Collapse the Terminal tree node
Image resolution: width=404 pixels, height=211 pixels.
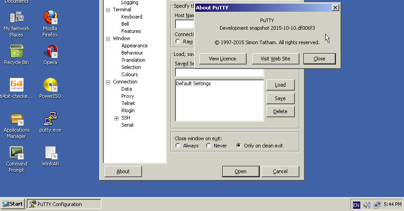point(108,10)
